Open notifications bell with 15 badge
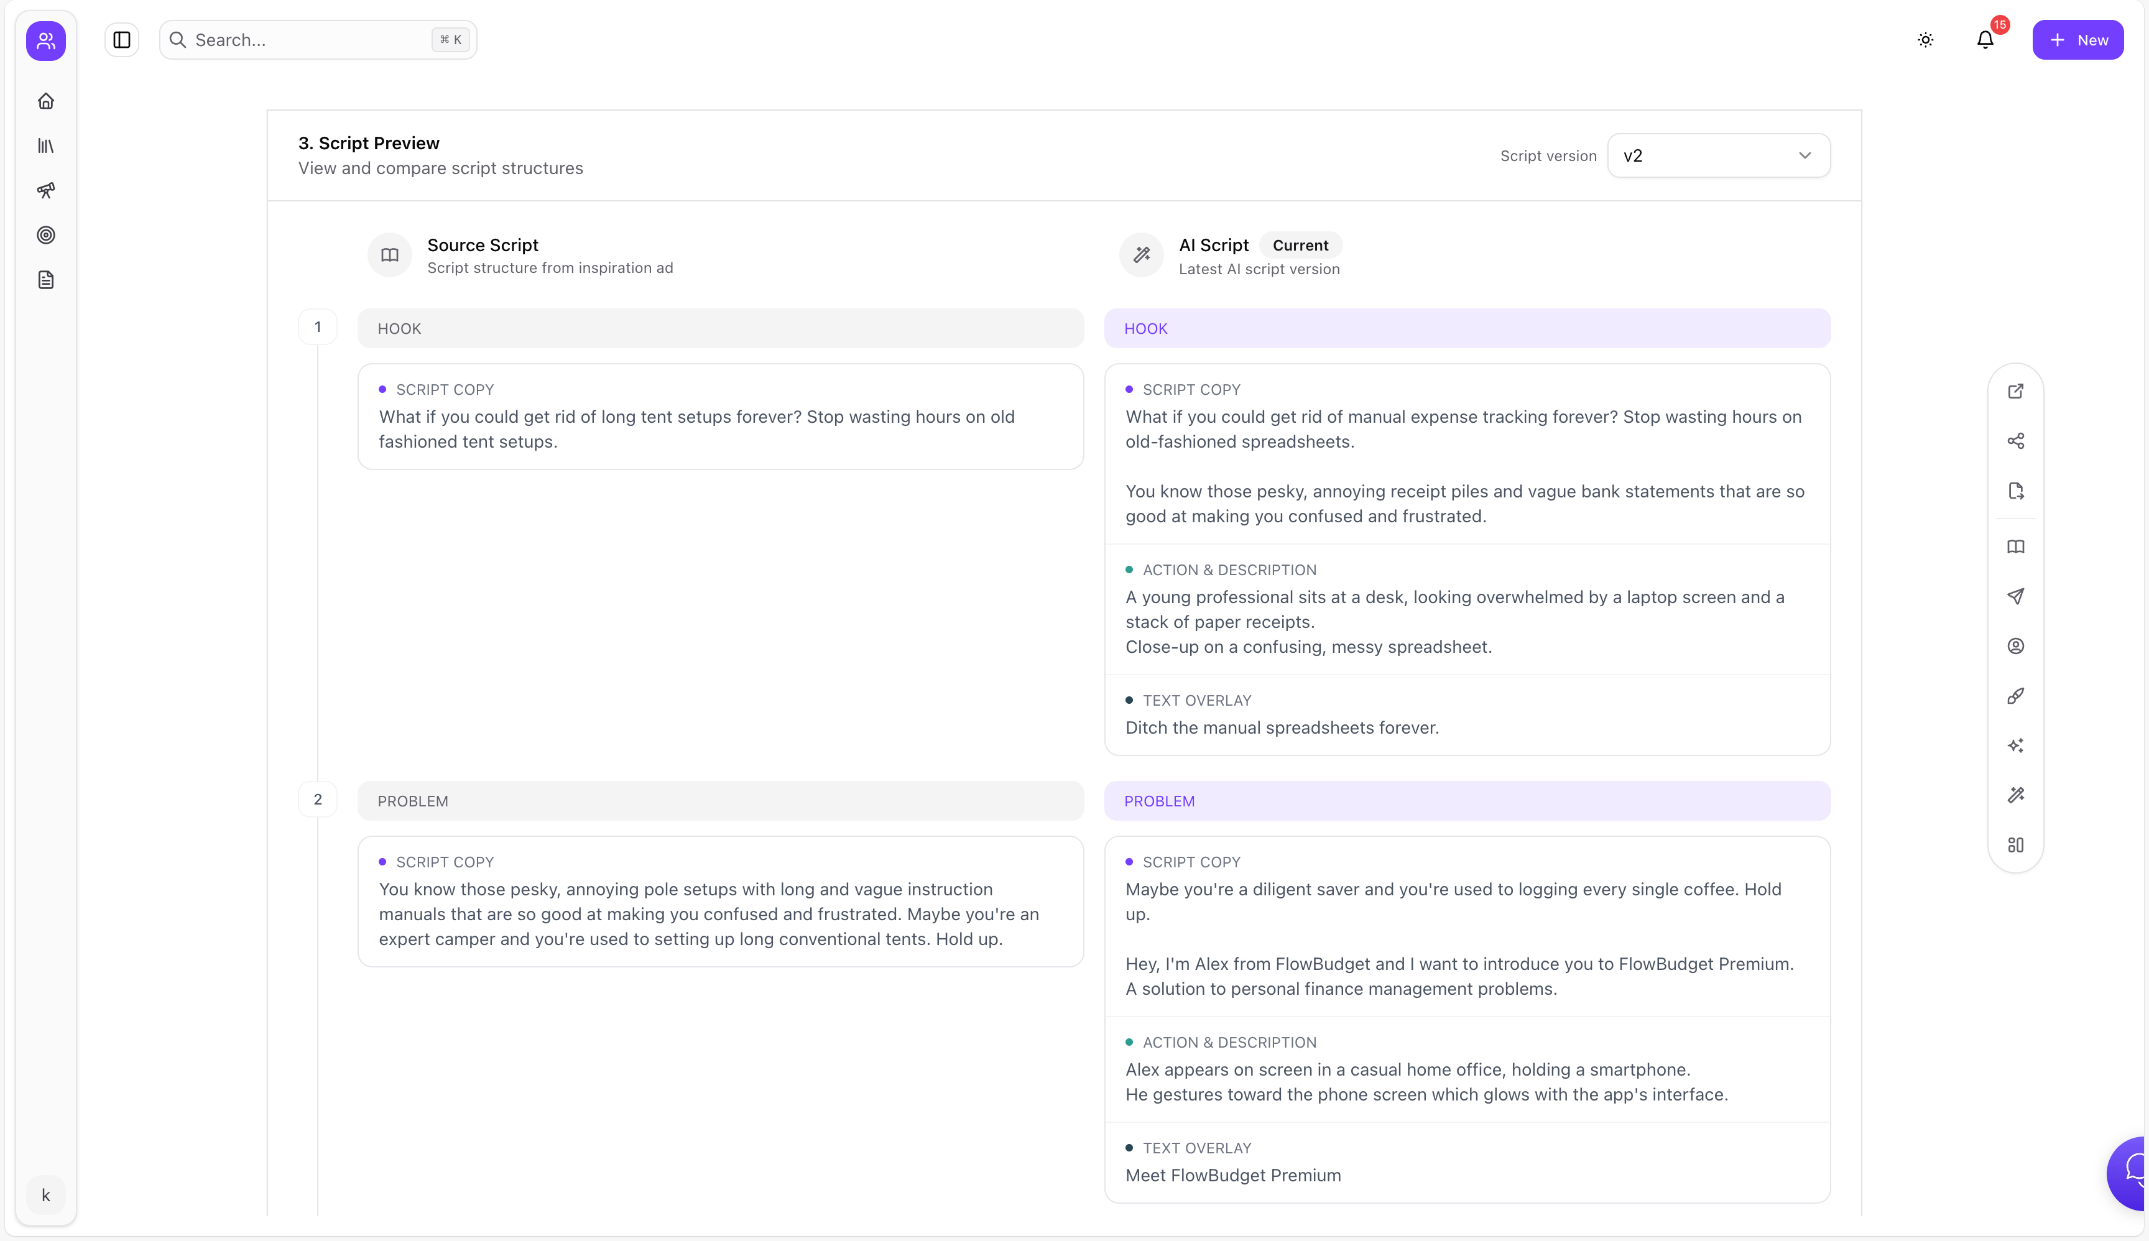The image size is (2149, 1241). coord(1984,40)
